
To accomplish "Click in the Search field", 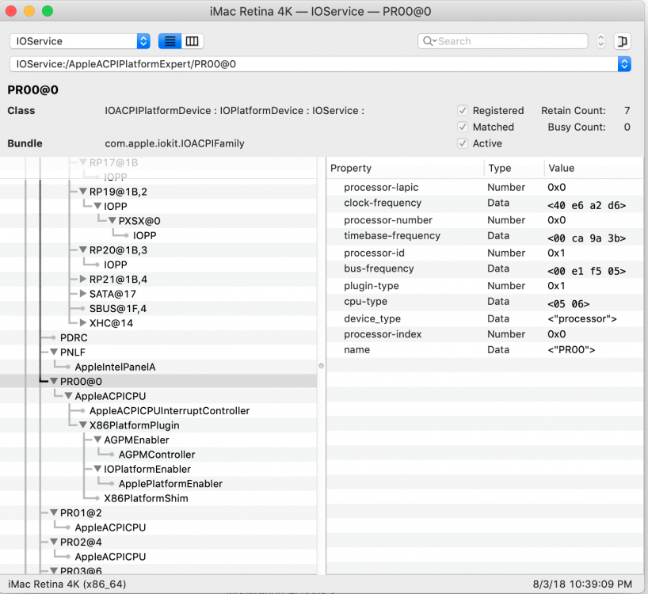I will tap(502, 41).
